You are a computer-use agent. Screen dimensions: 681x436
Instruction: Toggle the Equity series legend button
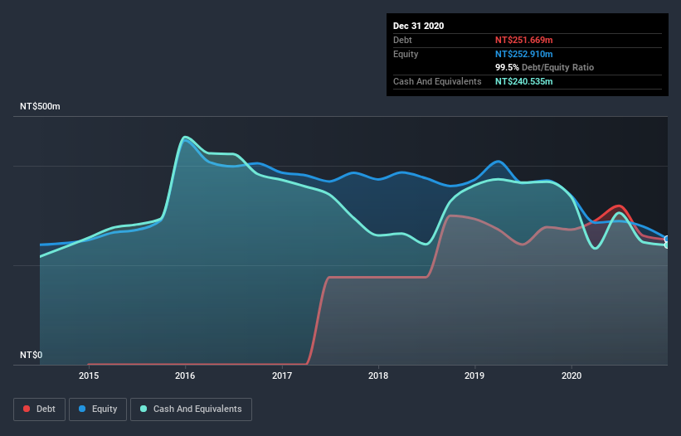(98, 409)
